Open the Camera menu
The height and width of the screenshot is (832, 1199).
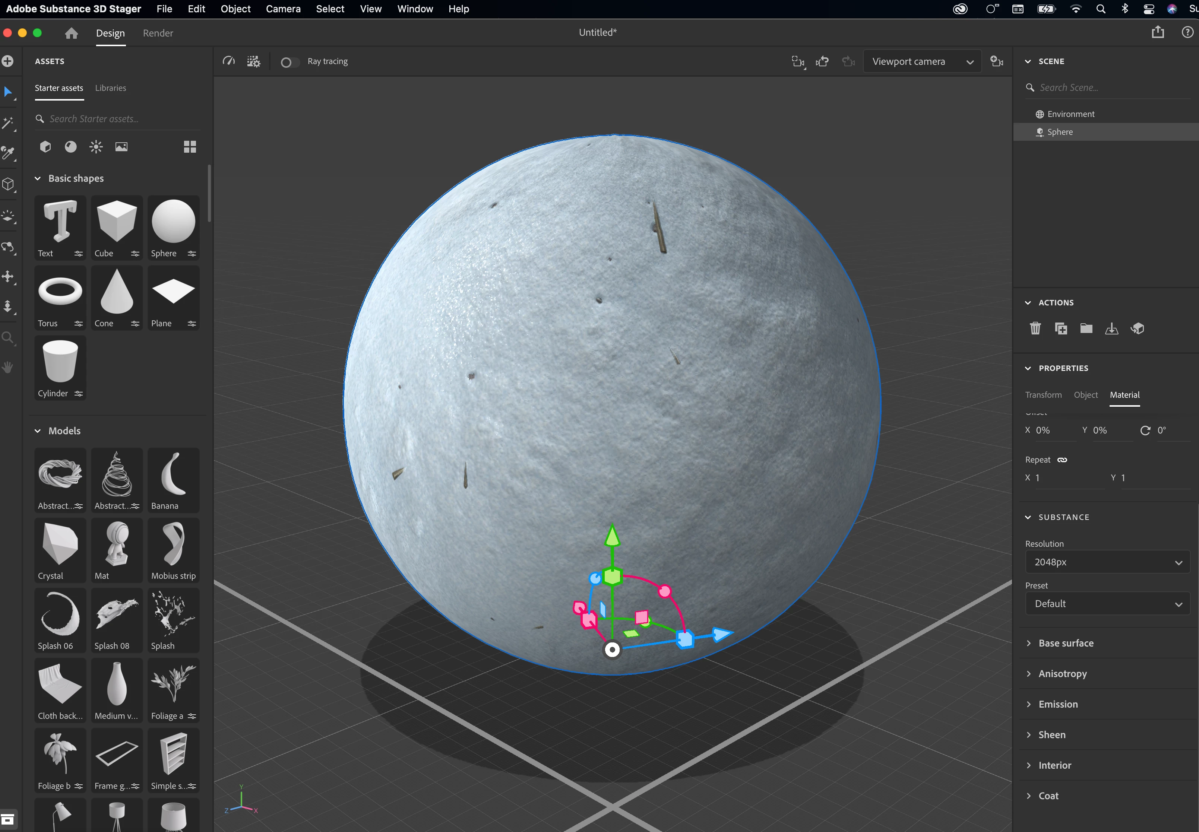point(283,9)
